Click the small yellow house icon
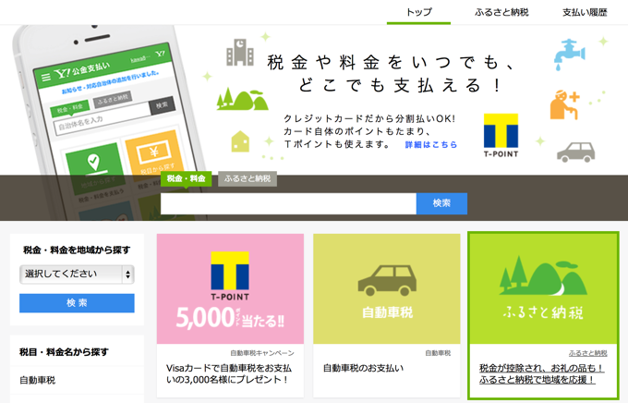The height and width of the screenshot is (403, 628). click(240, 141)
